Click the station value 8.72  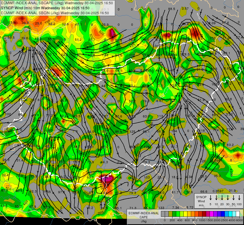tap(190, 207)
